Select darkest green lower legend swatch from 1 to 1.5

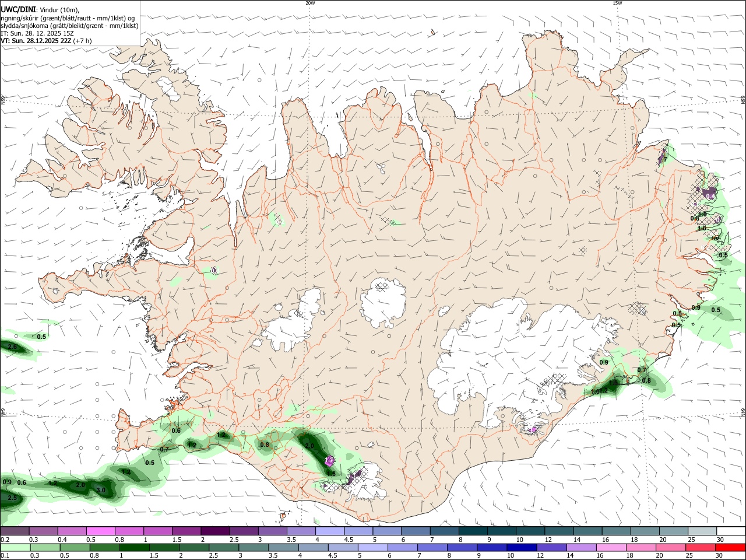[x=134, y=547]
